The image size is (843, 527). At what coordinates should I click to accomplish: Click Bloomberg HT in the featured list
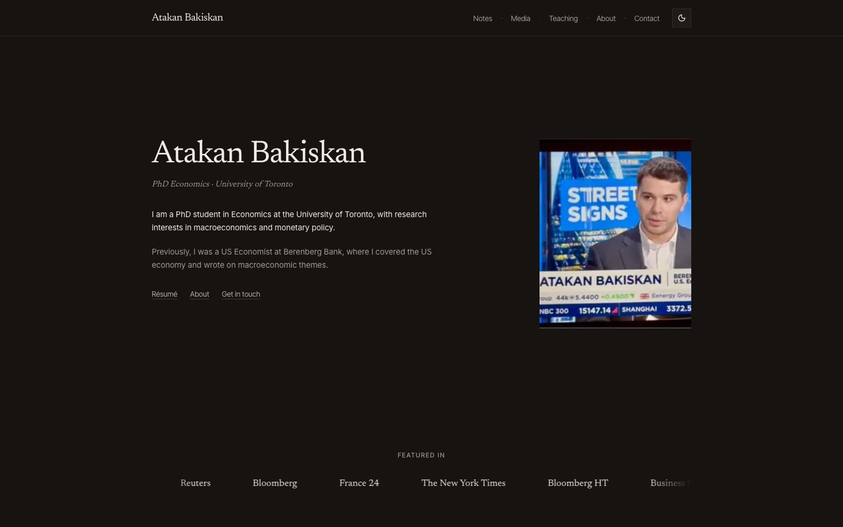click(x=578, y=483)
